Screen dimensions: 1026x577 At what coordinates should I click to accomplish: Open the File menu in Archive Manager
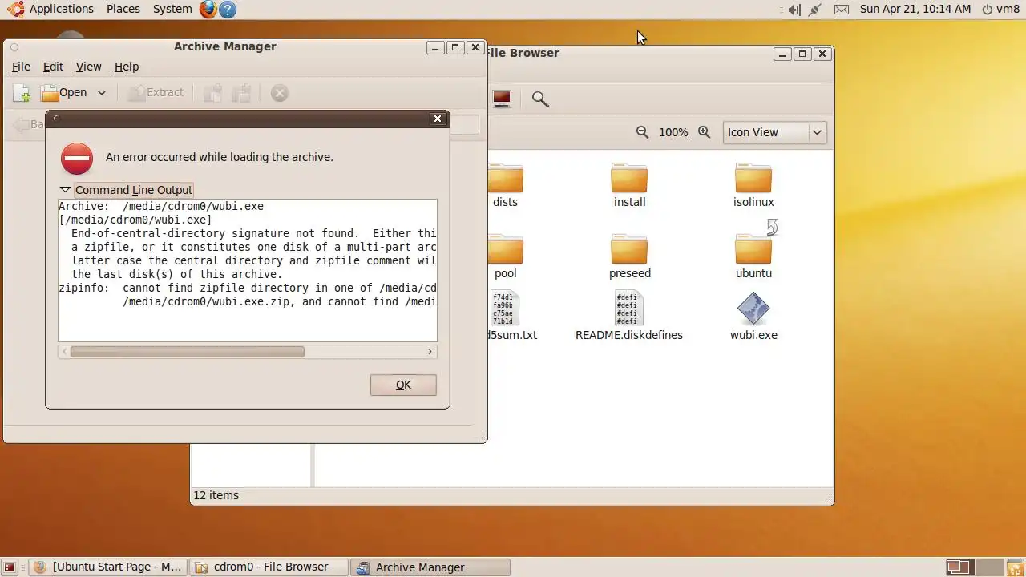(21, 67)
